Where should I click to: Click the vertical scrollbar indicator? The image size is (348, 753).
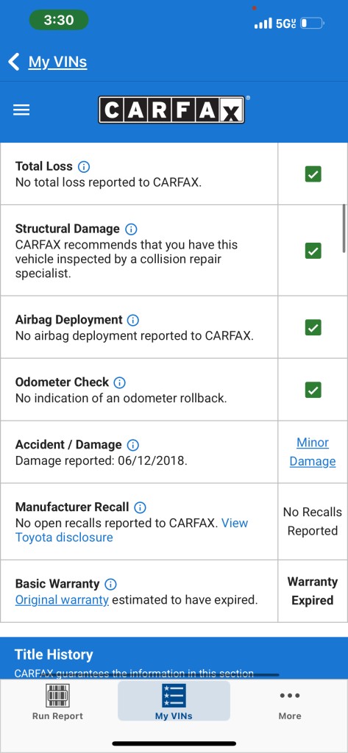click(344, 229)
